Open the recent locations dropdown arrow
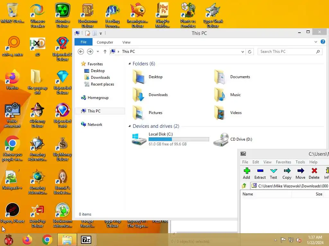Screen dimensions: 329x246 click(98, 52)
